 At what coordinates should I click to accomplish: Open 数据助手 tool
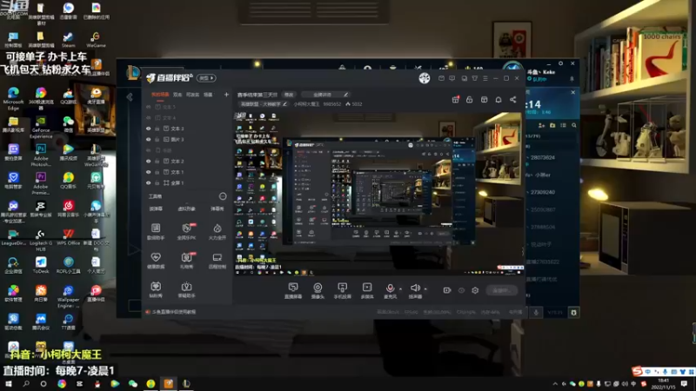click(156, 231)
